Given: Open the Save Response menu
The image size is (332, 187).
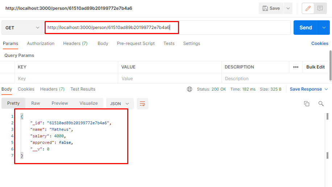Looking at the screenshot, I should click(x=309, y=89).
